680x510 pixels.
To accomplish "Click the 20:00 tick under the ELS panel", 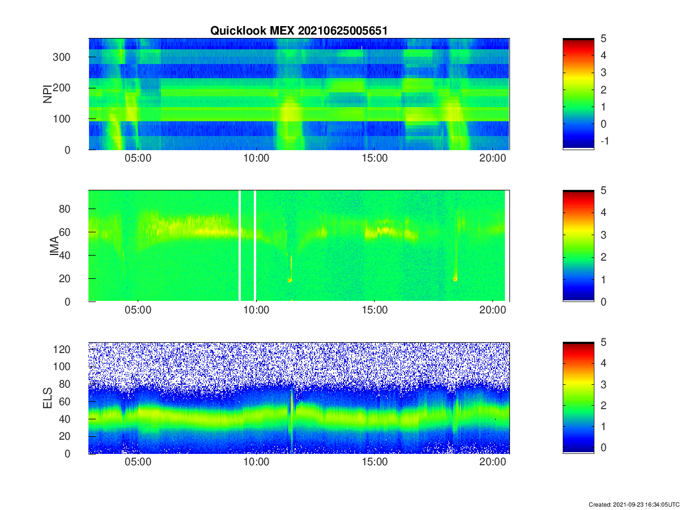I will point(493,463).
